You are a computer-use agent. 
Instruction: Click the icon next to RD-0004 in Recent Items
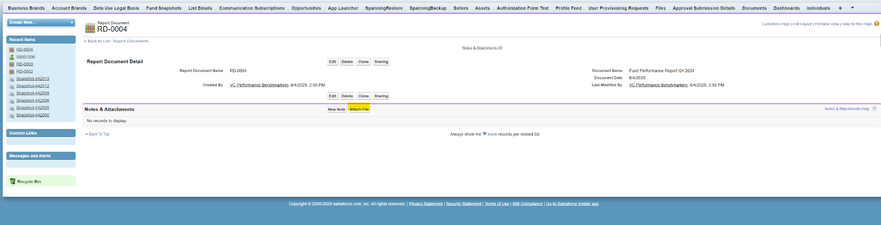12,50
